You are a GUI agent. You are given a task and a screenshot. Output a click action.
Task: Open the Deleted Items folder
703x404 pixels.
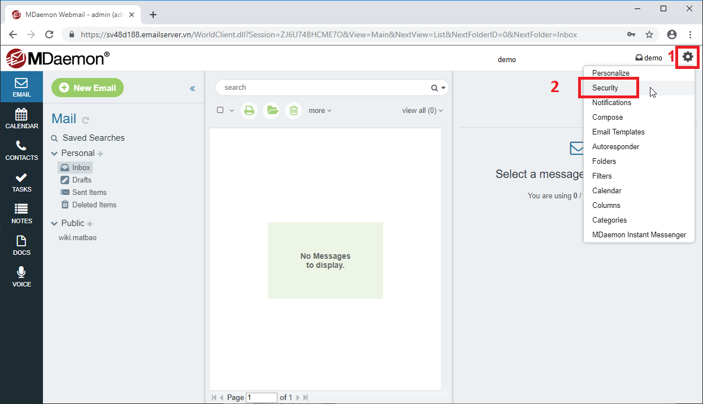(x=89, y=205)
